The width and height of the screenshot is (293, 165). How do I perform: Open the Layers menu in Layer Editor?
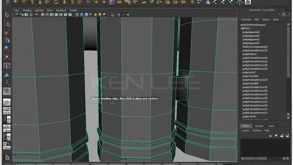point(245,130)
